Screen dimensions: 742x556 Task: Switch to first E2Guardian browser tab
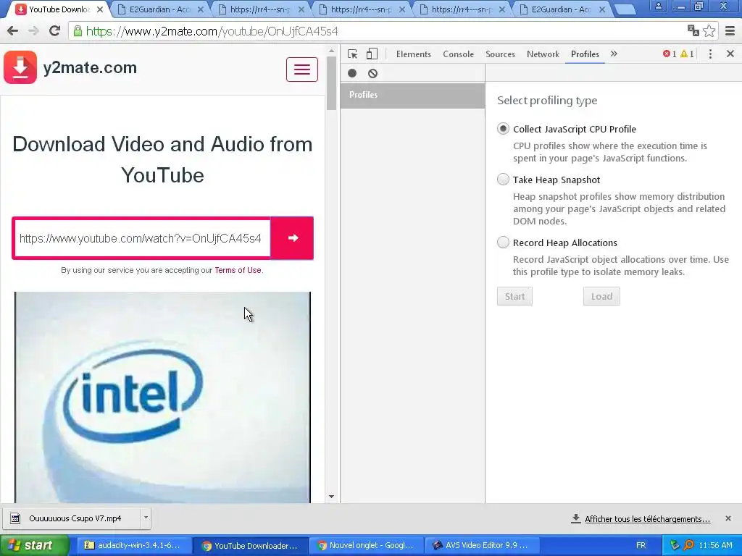click(x=159, y=9)
